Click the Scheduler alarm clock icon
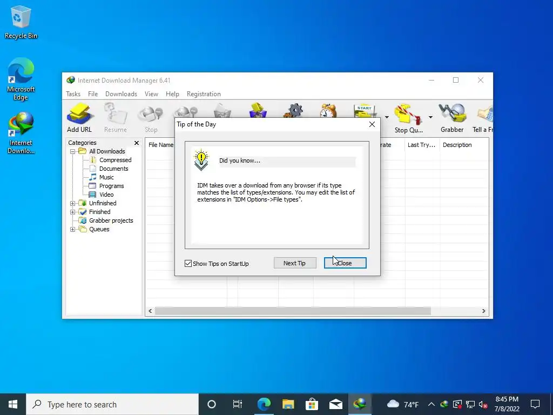The image size is (553, 415). click(x=328, y=110)
